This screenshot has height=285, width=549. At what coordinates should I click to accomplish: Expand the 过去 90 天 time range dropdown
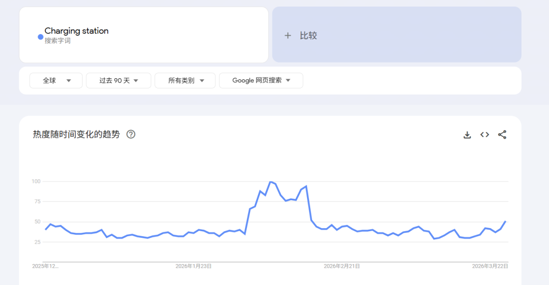pos(118,80)
